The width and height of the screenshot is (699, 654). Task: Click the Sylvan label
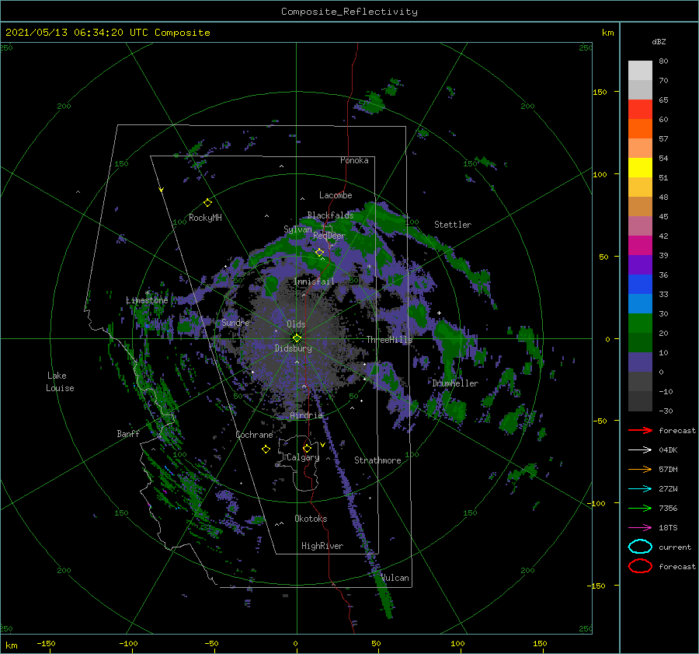click(x=297, y=229)
